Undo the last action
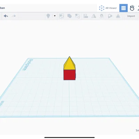The image size is (139, 139). [x=6, y=16]
